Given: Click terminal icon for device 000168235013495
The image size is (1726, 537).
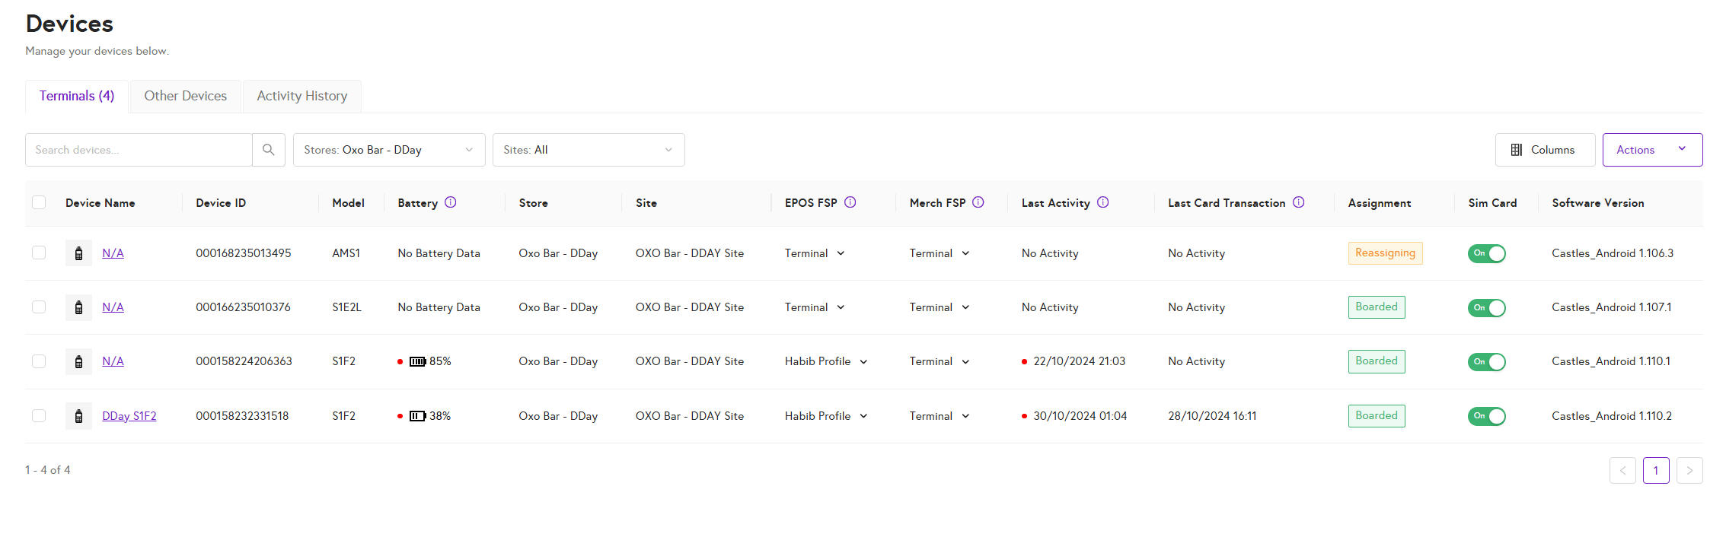Looking at the screenshot, I should point(78,253).
